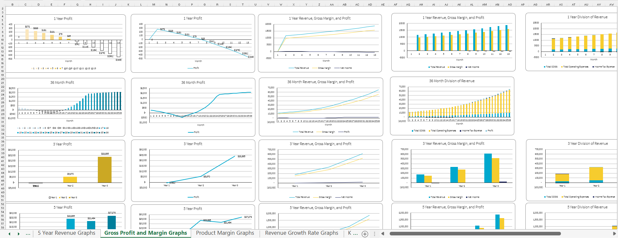The image size is (618, 238).
Task: Click the 3 Year Profit line chart title
Action: [193, 144]
